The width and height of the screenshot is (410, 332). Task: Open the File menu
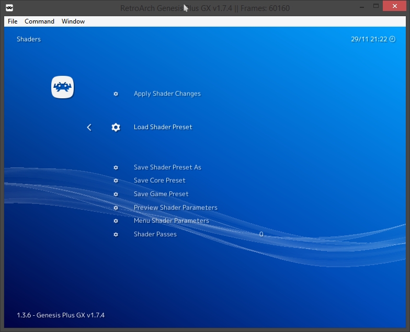click(13, 21)
